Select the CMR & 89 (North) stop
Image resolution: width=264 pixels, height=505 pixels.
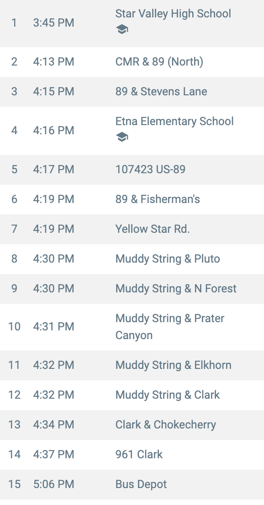[x=132, y=62]
